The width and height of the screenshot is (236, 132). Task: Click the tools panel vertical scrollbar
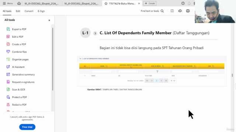coord(53,59)
